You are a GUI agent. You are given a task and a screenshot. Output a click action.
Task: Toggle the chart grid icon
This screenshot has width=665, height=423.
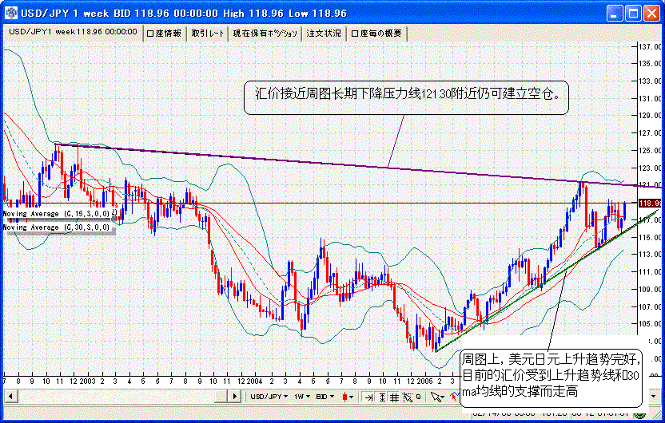tap(394, 396)
